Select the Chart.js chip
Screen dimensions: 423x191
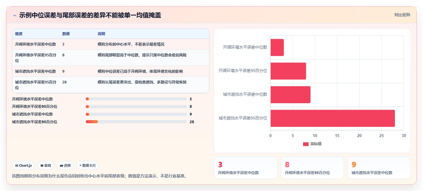[24, 165]
